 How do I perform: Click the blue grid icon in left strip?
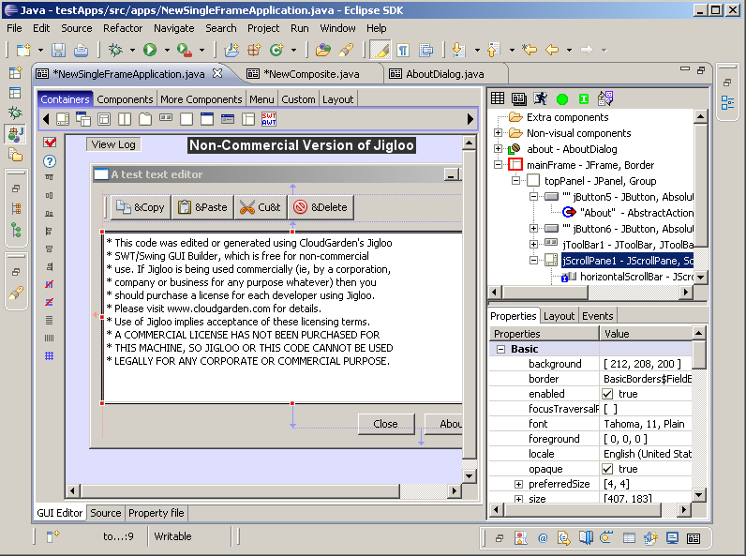coord(50,356)
